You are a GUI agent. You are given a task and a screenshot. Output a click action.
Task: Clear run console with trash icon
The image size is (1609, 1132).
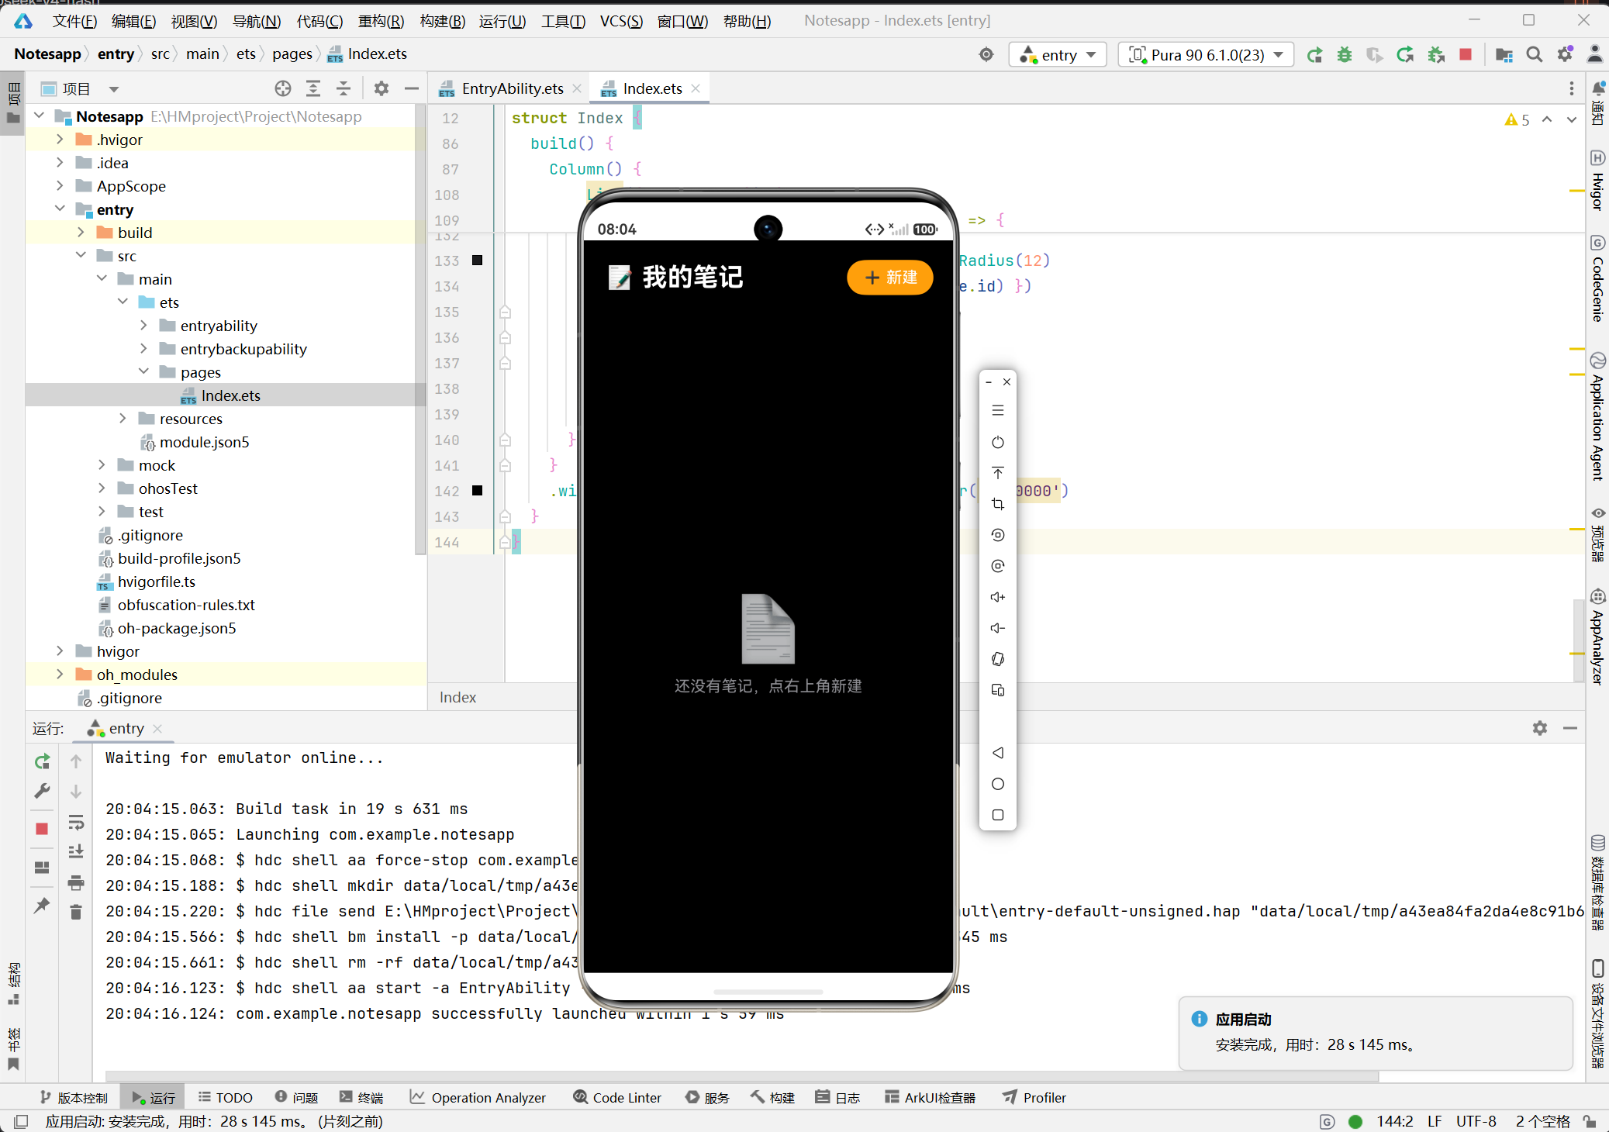point(76,912)
